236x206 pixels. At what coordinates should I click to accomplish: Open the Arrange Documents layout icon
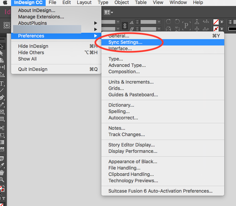107,12
